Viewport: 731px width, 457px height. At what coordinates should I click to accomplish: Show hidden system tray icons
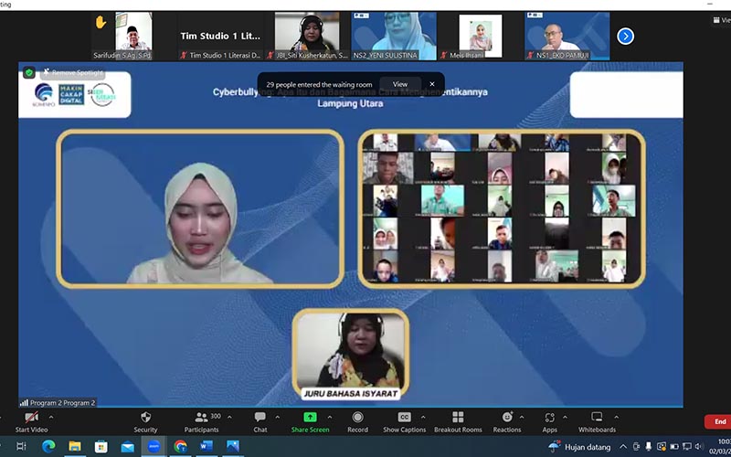tap(623, 447)
